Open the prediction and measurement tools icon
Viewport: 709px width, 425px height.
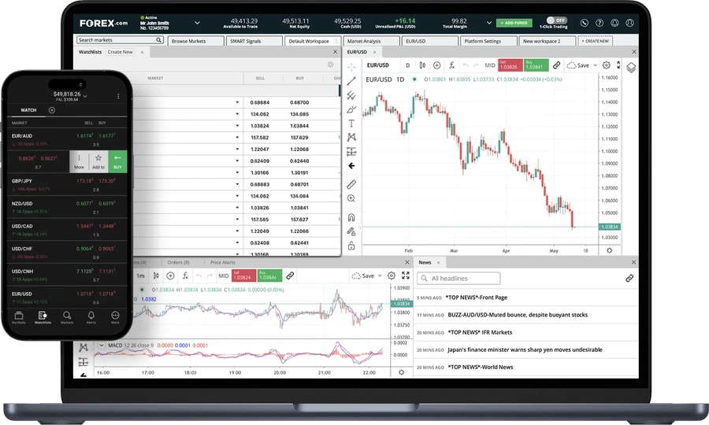[351, 151]
